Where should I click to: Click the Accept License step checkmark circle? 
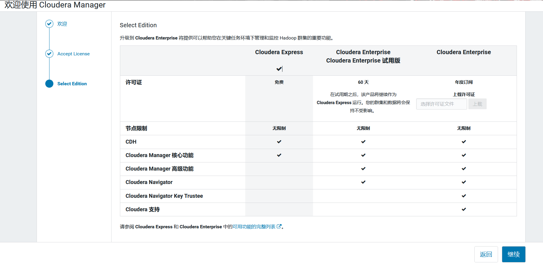49,54
